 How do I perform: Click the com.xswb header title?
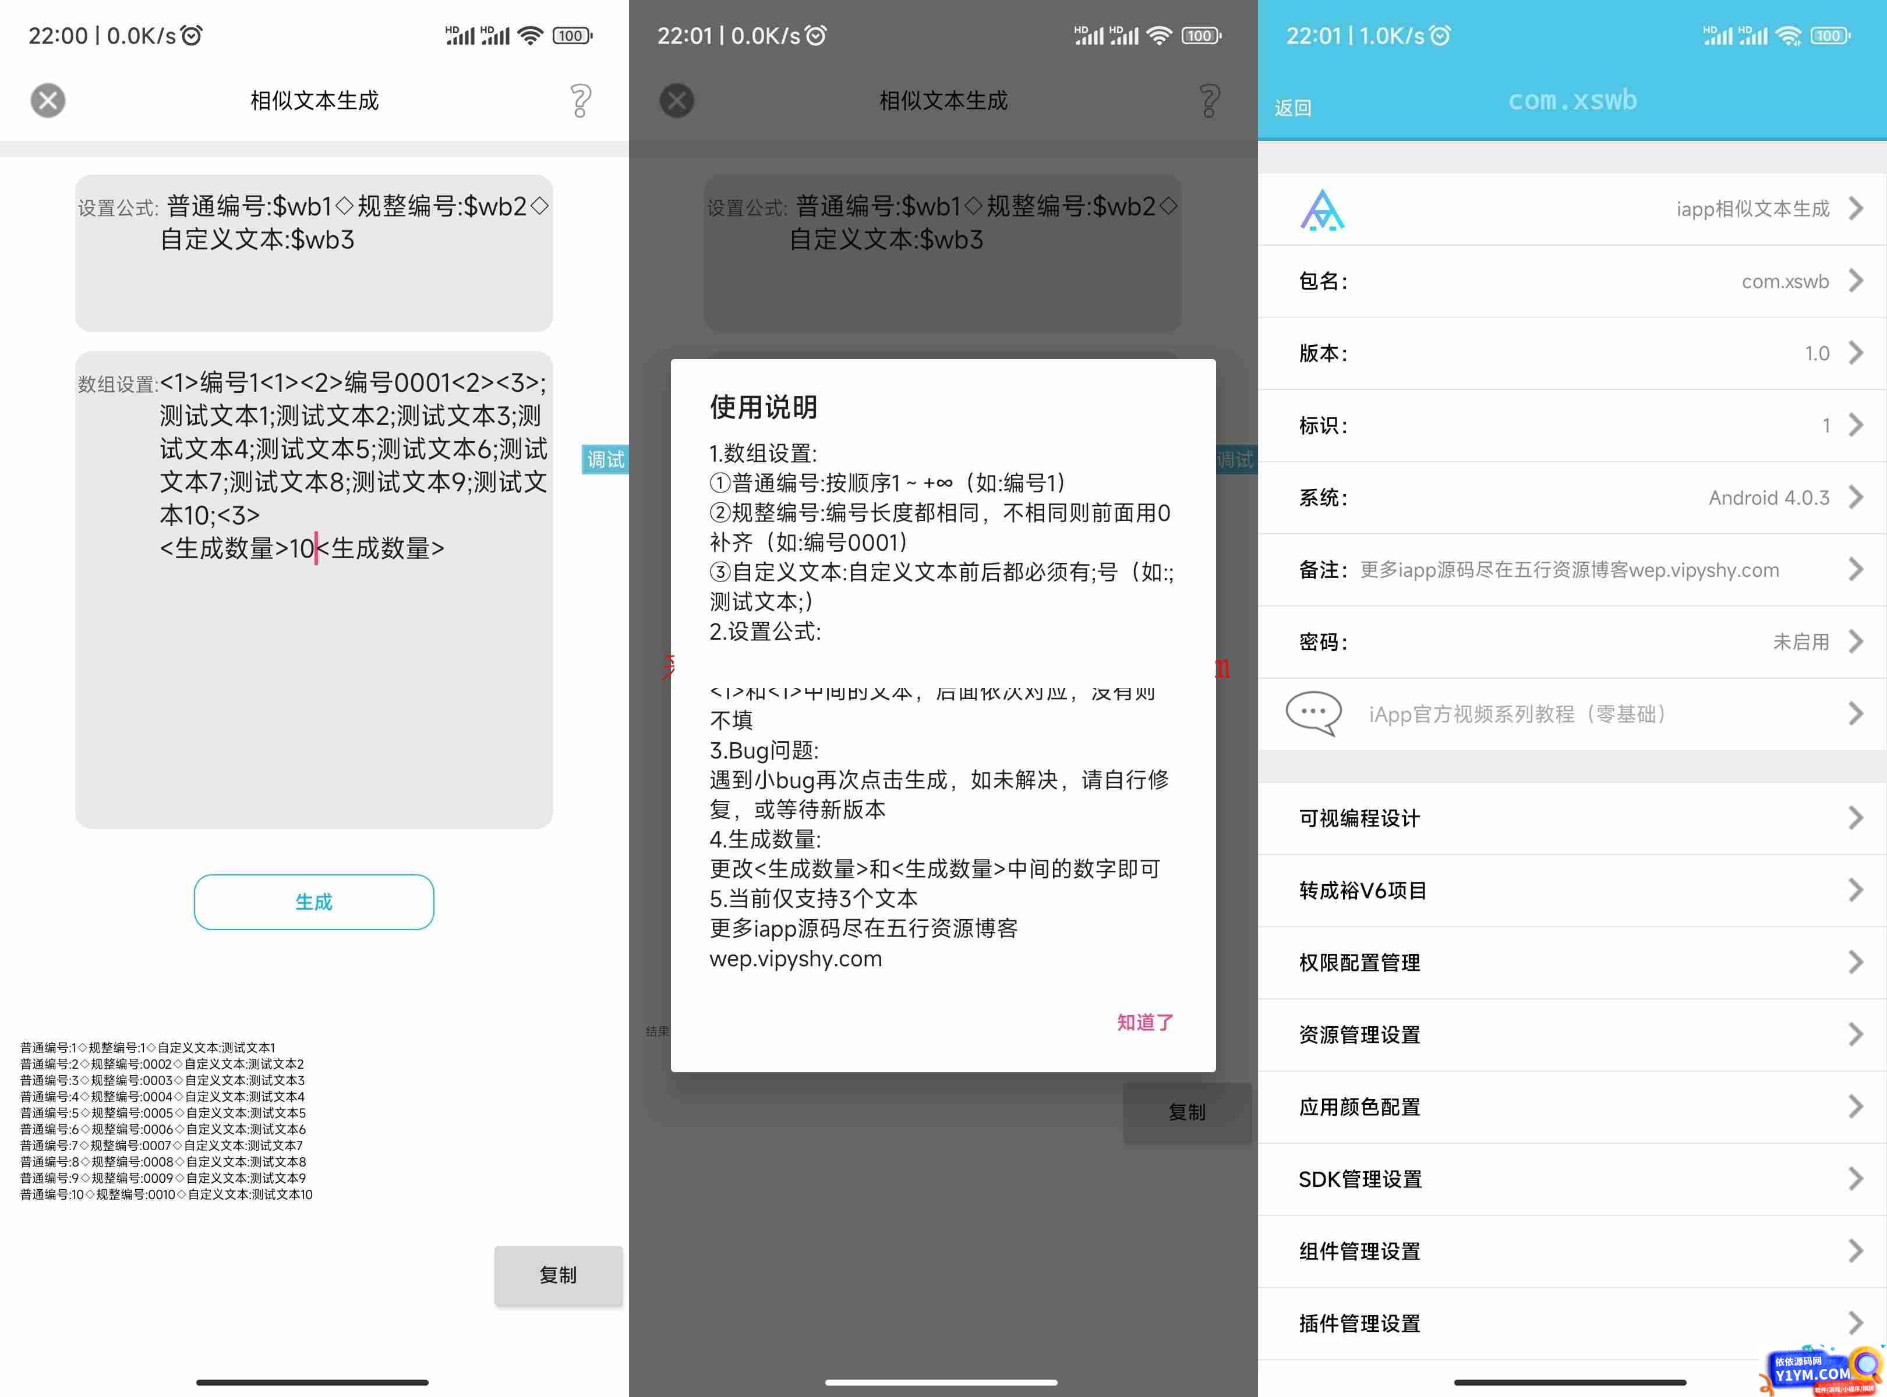(x=1572, y=101)
